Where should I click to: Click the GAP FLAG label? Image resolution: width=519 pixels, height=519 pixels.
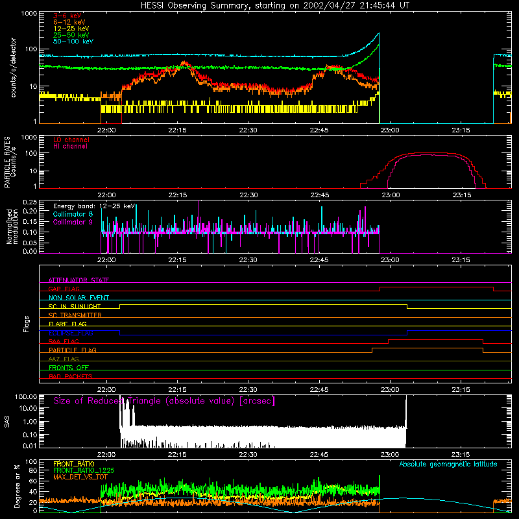64,289
